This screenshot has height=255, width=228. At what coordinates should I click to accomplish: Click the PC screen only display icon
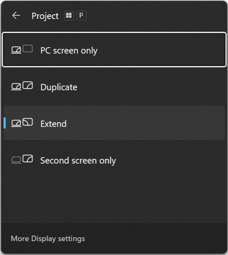pos(22,49)
